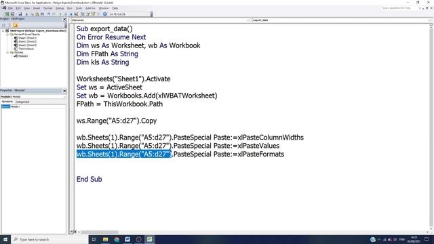
Task: Click the taskbar 'Type here to search' box
Action: click(50, 239)
